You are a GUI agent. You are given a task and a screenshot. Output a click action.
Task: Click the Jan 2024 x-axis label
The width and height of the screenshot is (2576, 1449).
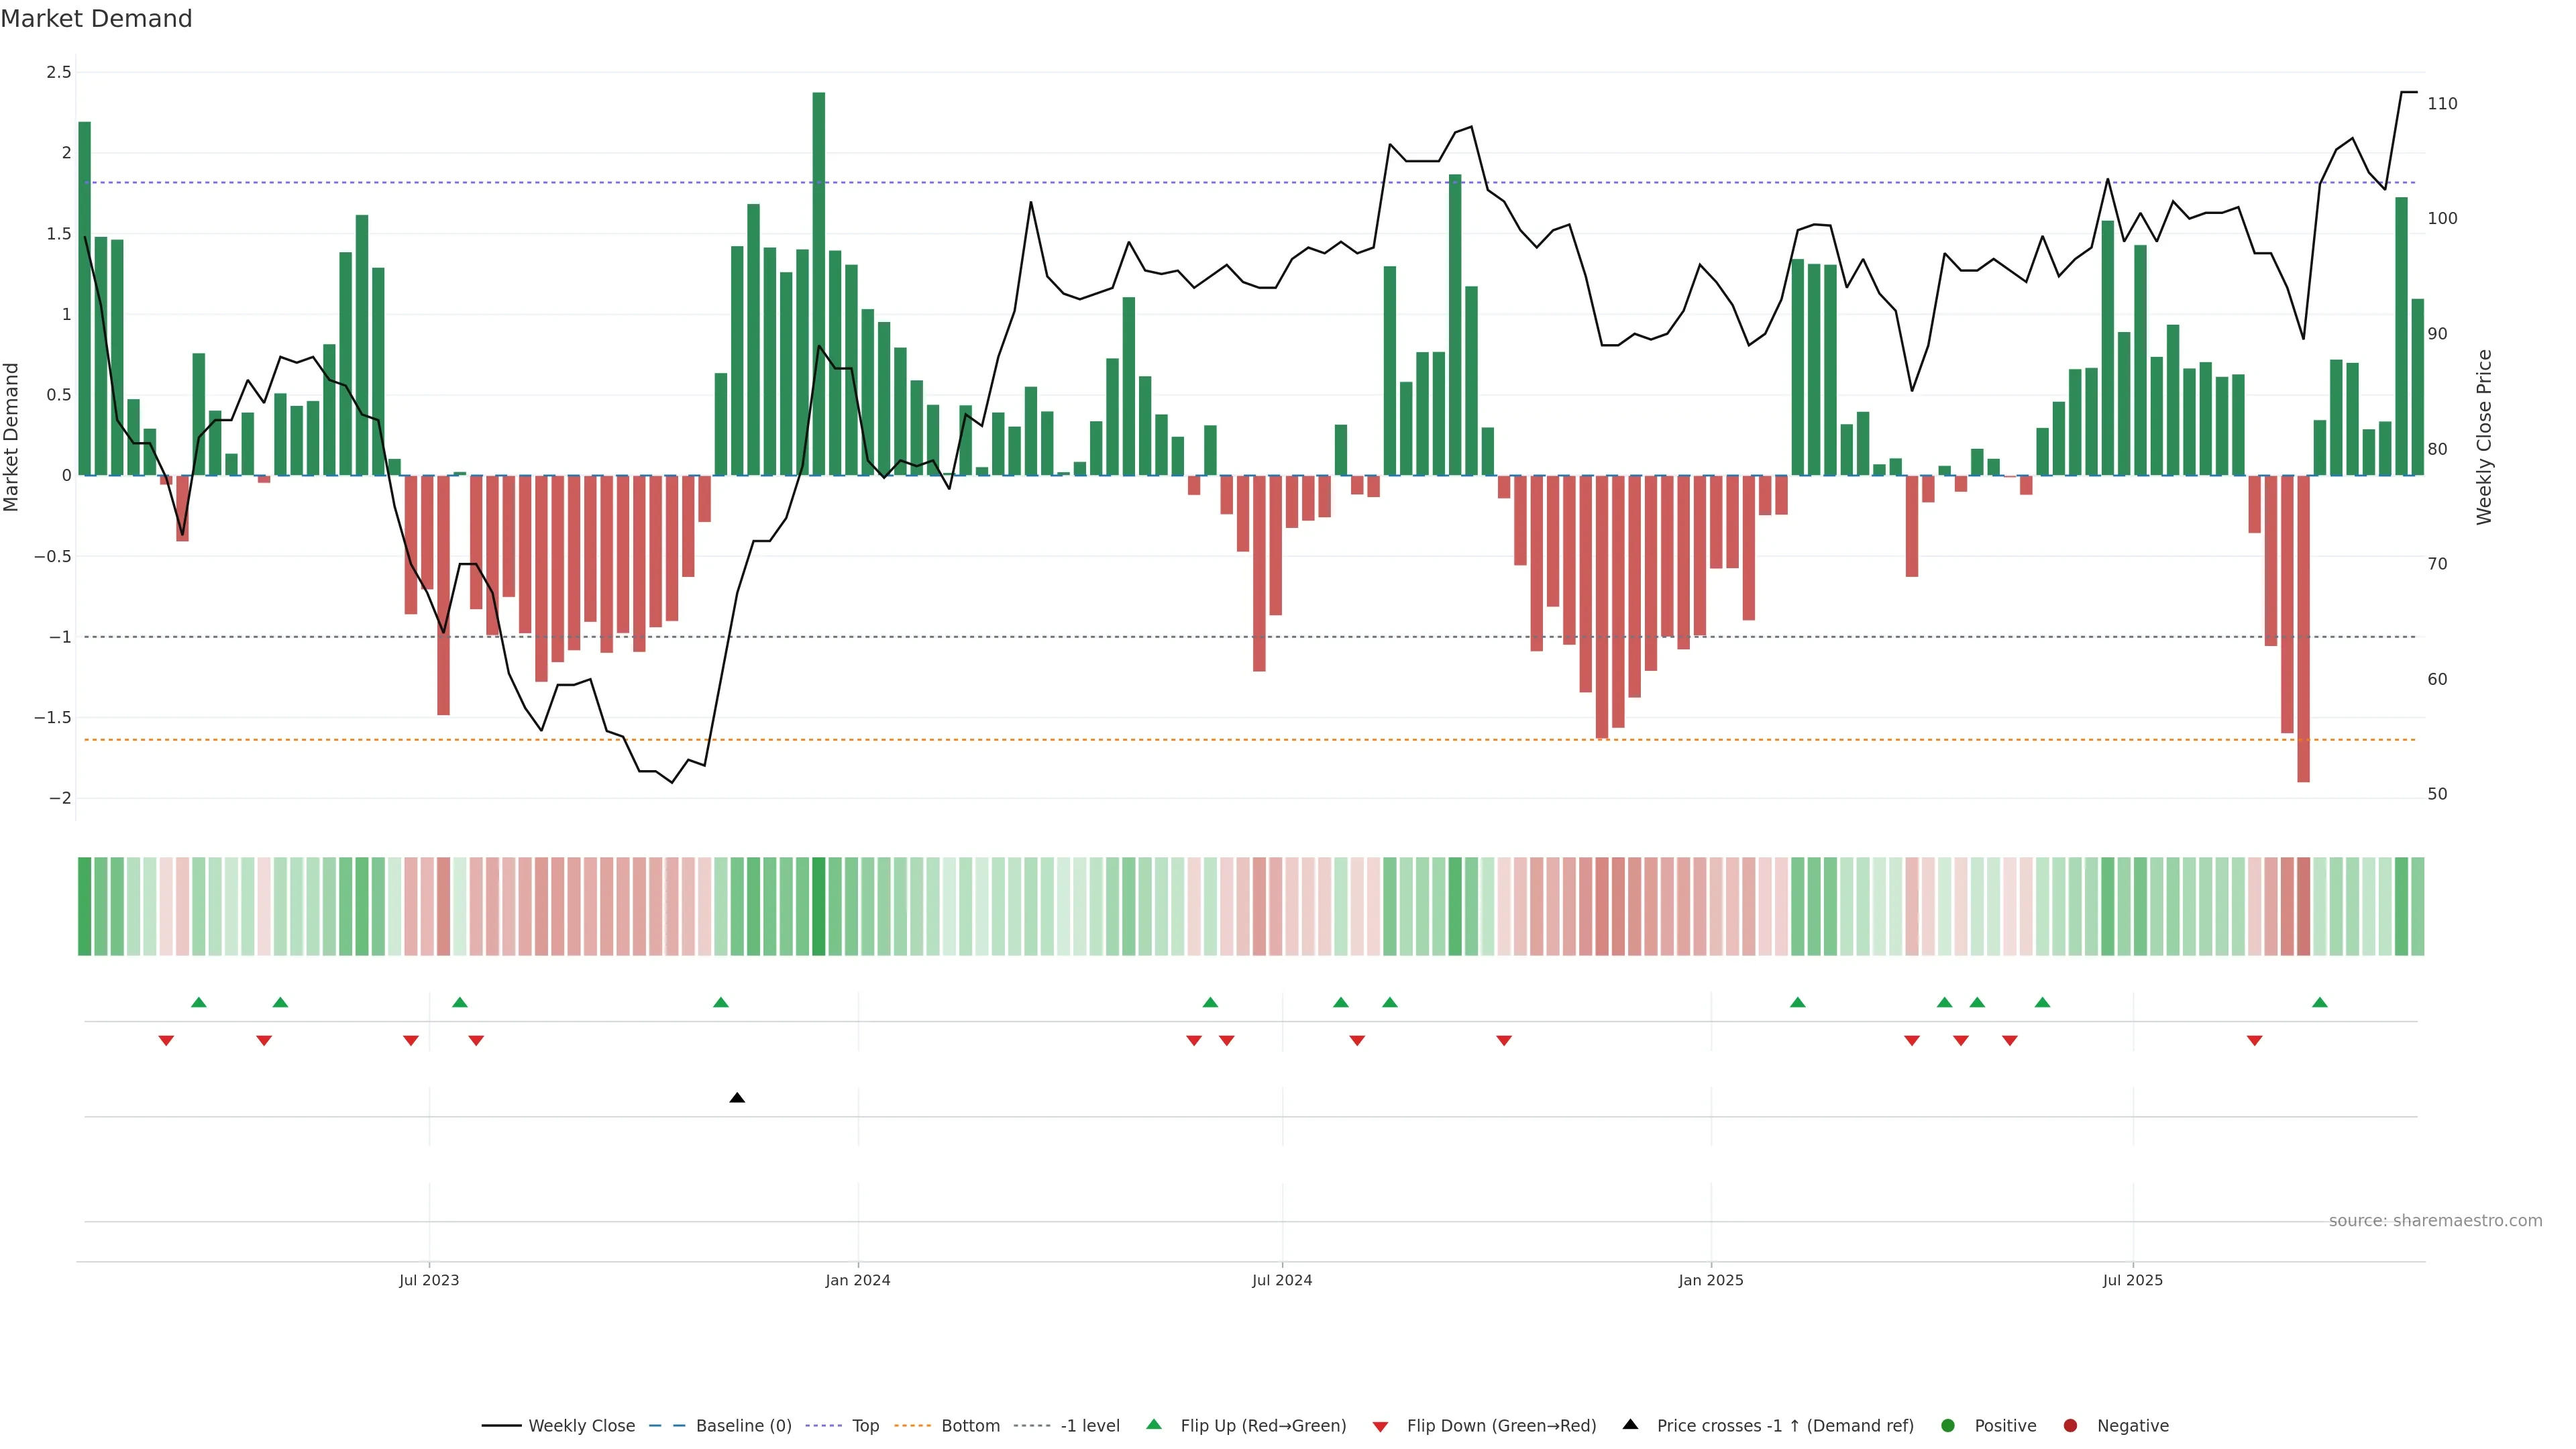click(857, 1280)
